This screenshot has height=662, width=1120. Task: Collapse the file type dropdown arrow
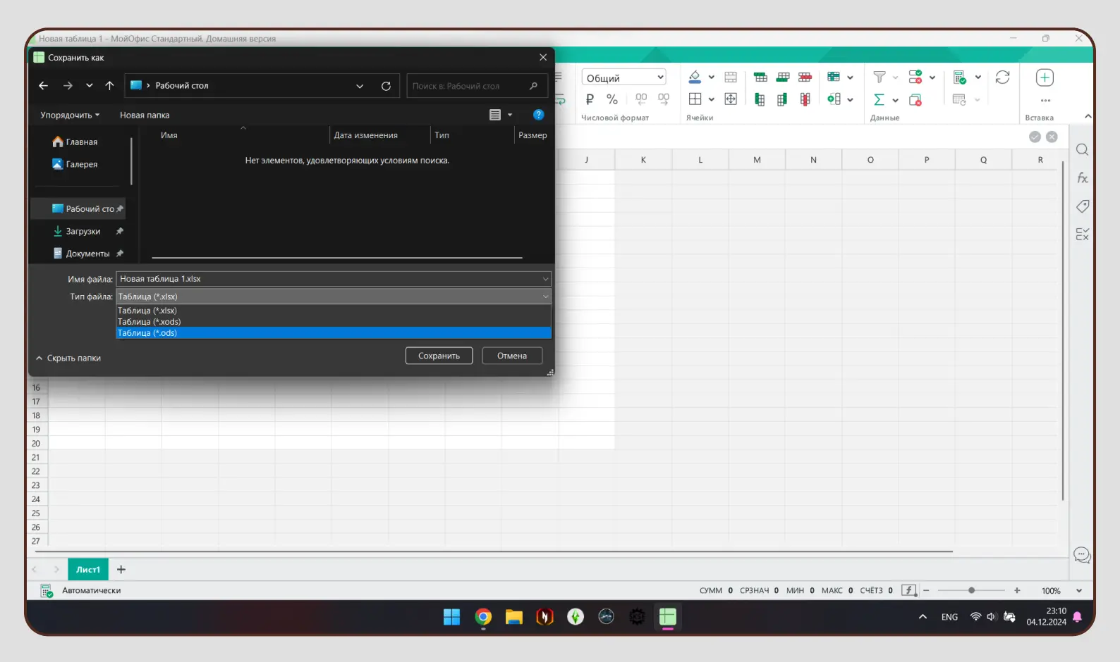click(545, 296)
